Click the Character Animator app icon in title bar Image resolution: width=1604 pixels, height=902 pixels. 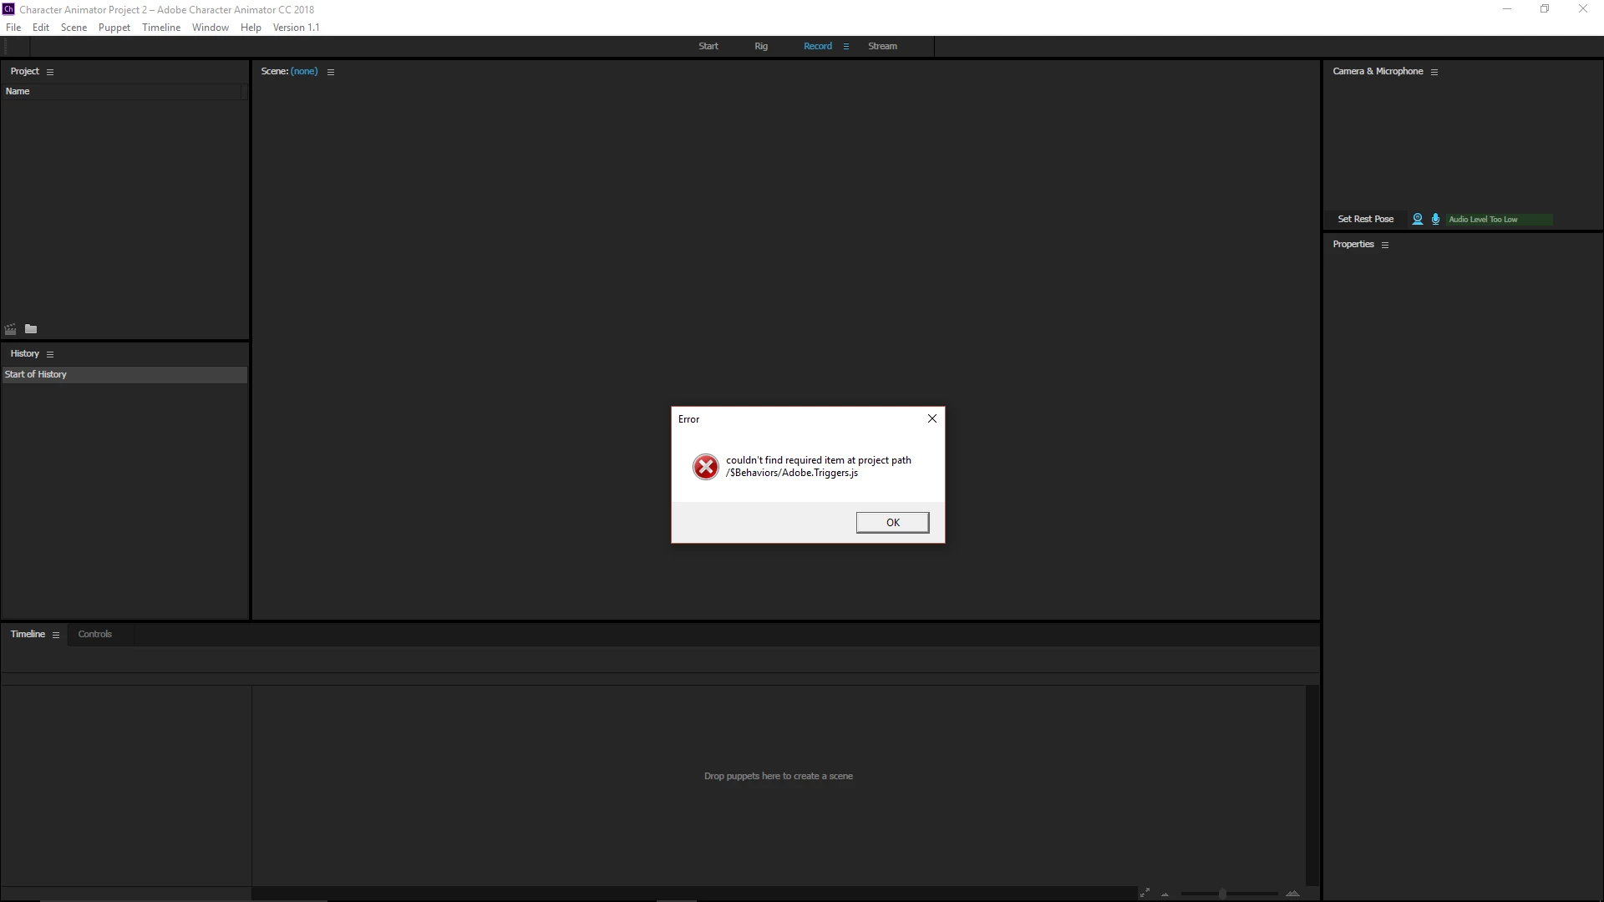8,9
